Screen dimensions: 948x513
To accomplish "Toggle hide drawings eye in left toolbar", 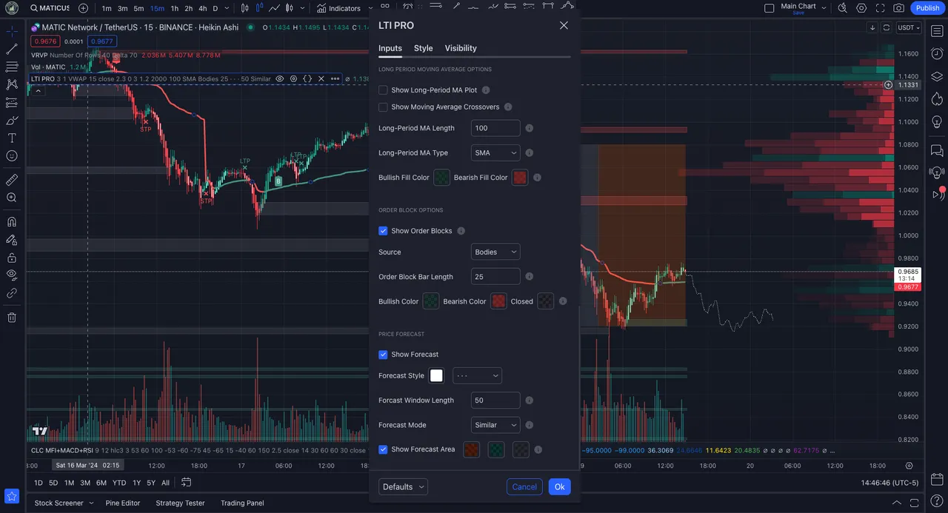I will 12,275.
